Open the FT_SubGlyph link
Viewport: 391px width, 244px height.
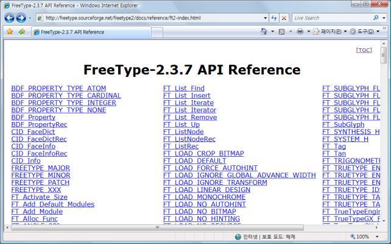[343, 124]
